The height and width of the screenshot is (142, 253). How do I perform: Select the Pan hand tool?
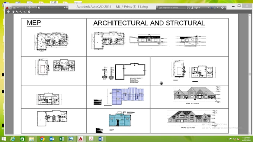13,11
